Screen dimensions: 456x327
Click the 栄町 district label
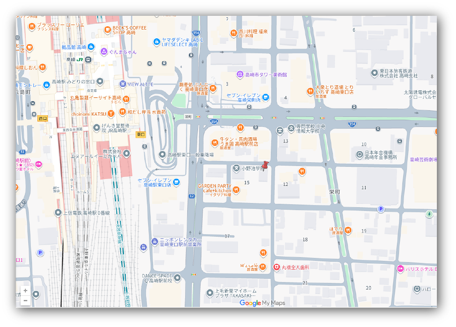pyautogui.click(x=335, y=192)
